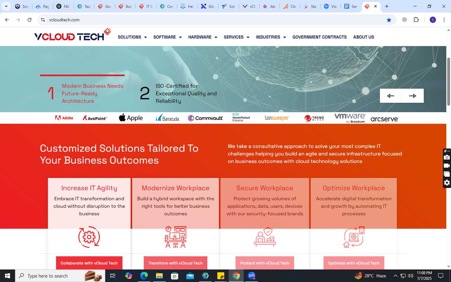Image resolution: width=451 pixels, height=282 pixels.
Task: Bookmark star icon in address bar
Action: point(389,20)
